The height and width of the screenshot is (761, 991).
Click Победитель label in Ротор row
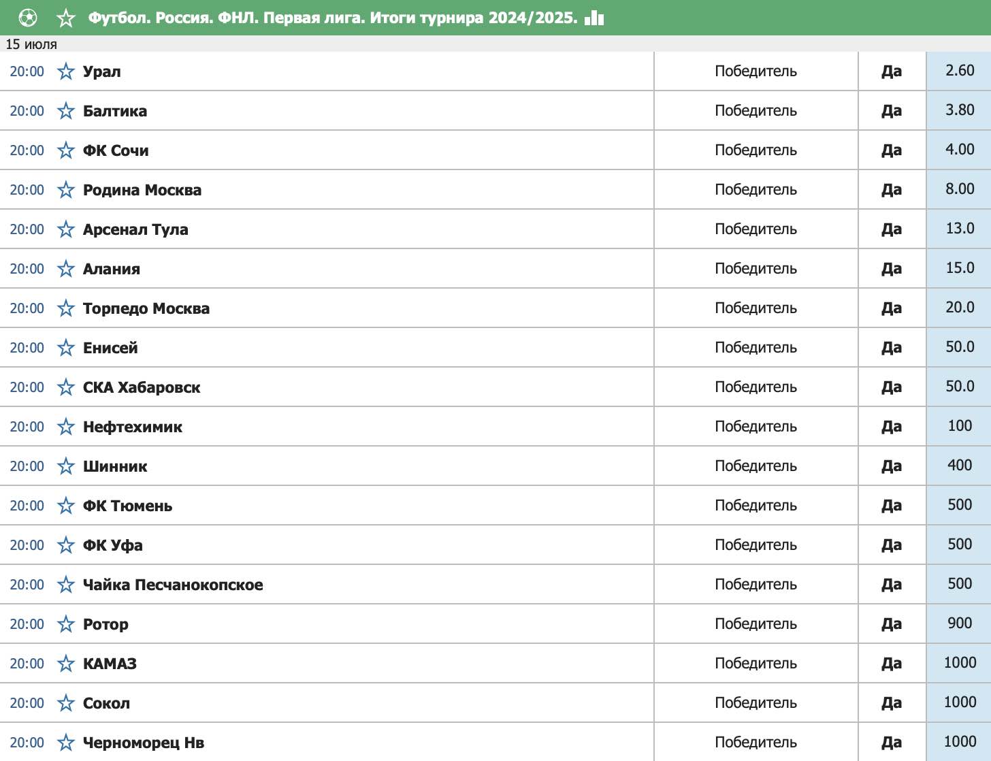[x=756, y=624]
